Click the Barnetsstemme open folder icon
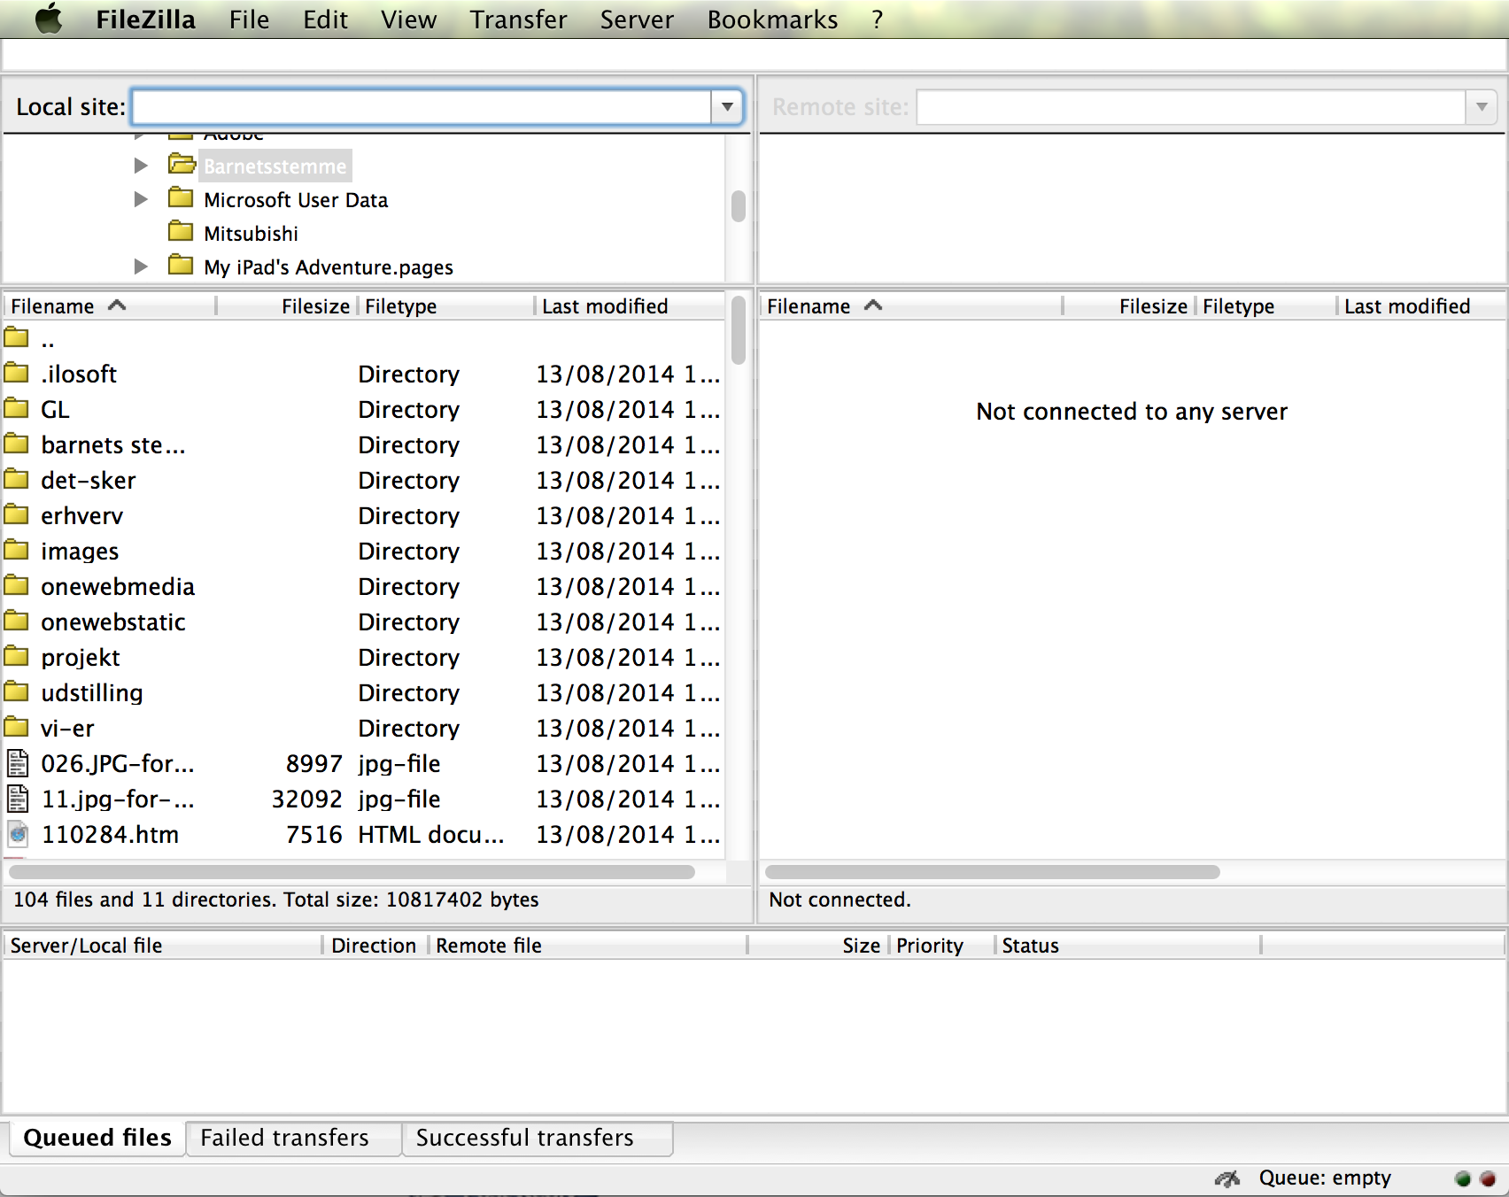Image resolution: width=1509 pixels, height=1197 pixels. [182, 164]
